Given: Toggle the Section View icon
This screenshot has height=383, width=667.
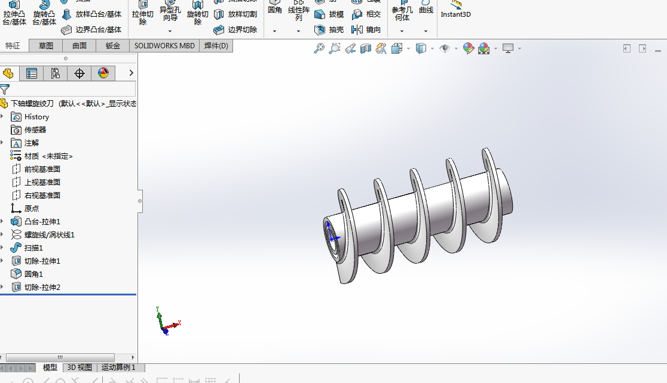Looking at the screenshot, I should tap(365, 48).
